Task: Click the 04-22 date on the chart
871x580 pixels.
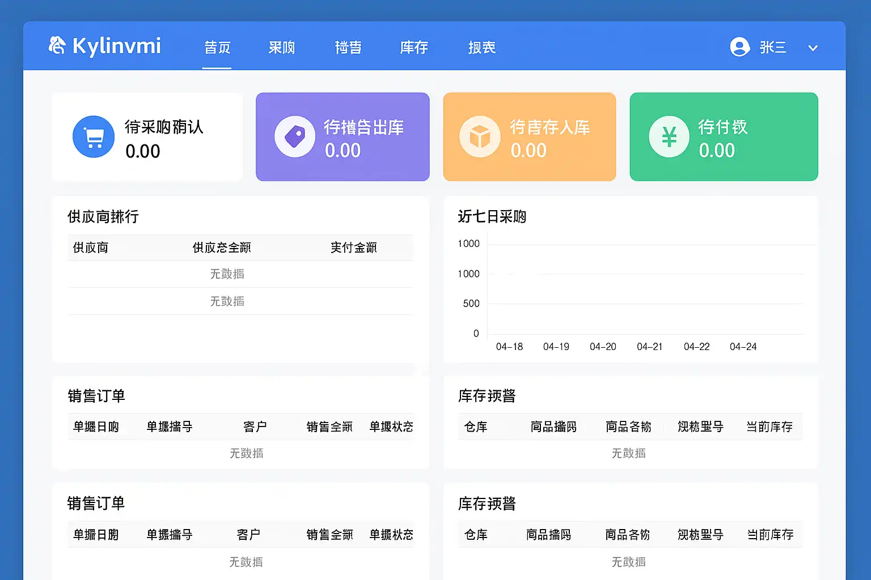Action: 697,347
